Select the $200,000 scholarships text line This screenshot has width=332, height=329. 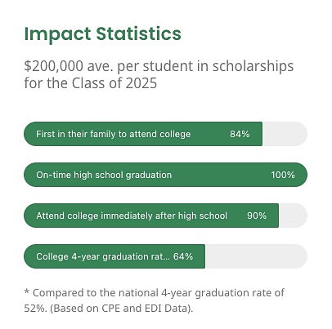tap(159, 66)
